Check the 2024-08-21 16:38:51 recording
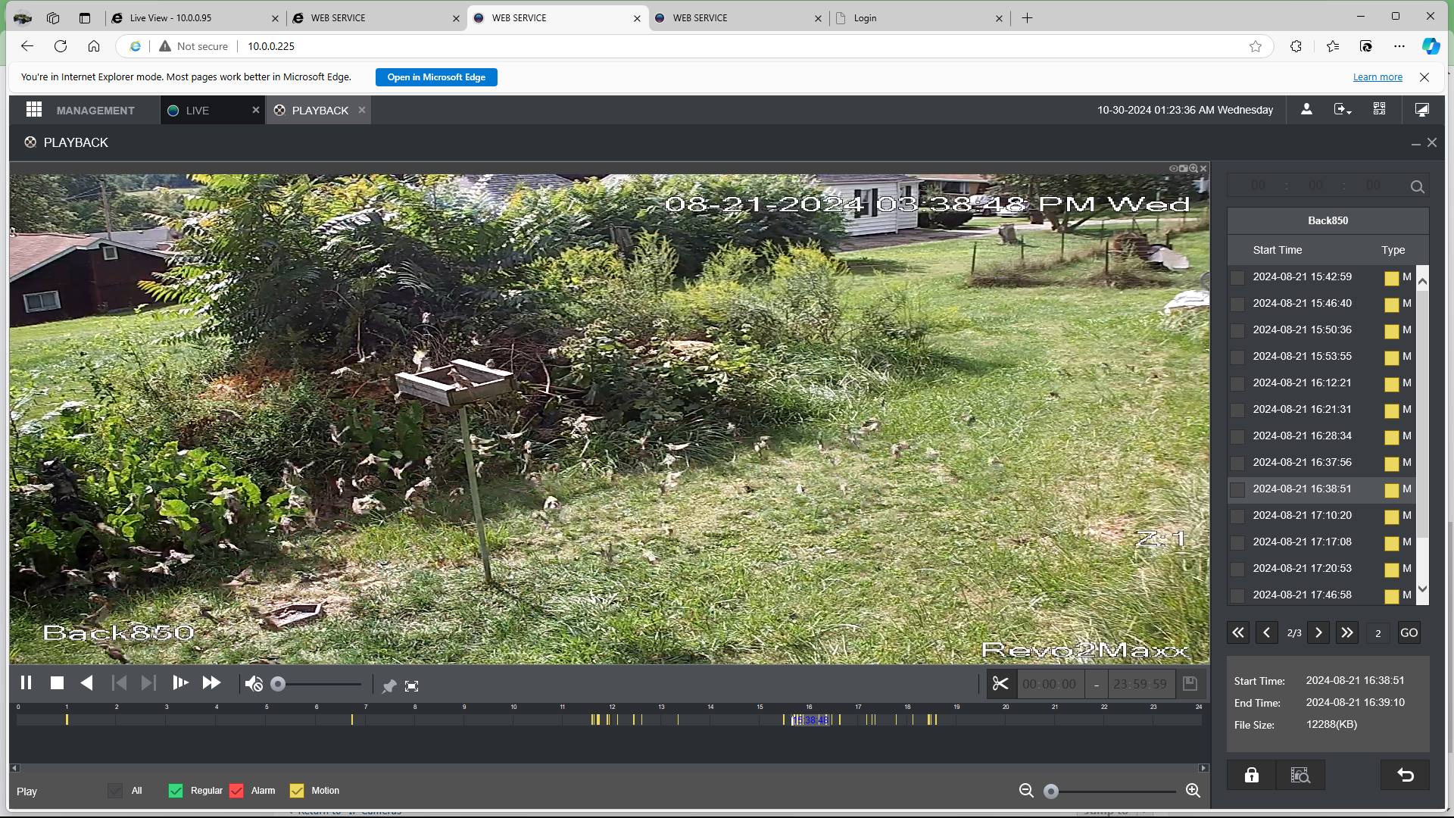 [x=1237, y=490]
